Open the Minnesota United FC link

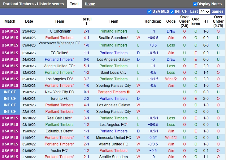coord(113,138)
